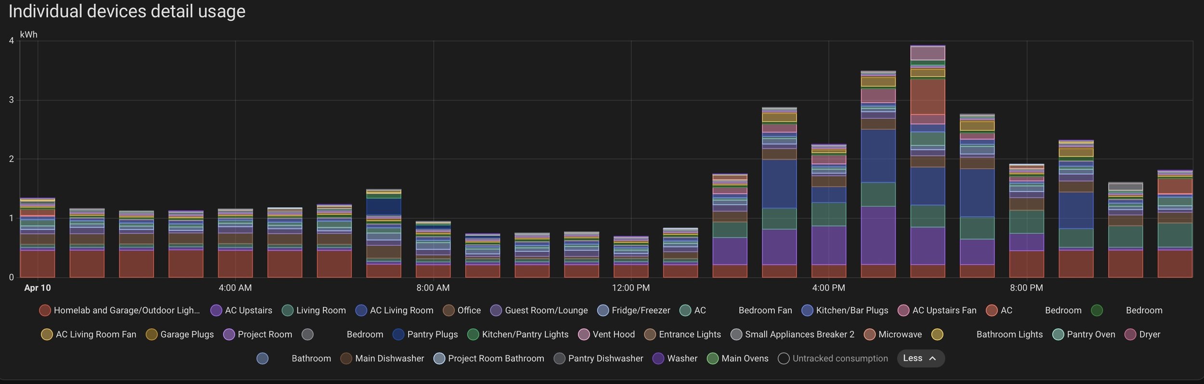Screen dimensions: 1204x384
Task: Hide the Kitchen/Bar Plugs series
Action: tap(845, 310)
